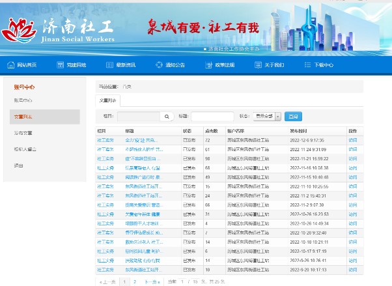Viewport: 392px width, 286px height.
Task: Click the magnifier icon in column field
Action: pos(167,117)
